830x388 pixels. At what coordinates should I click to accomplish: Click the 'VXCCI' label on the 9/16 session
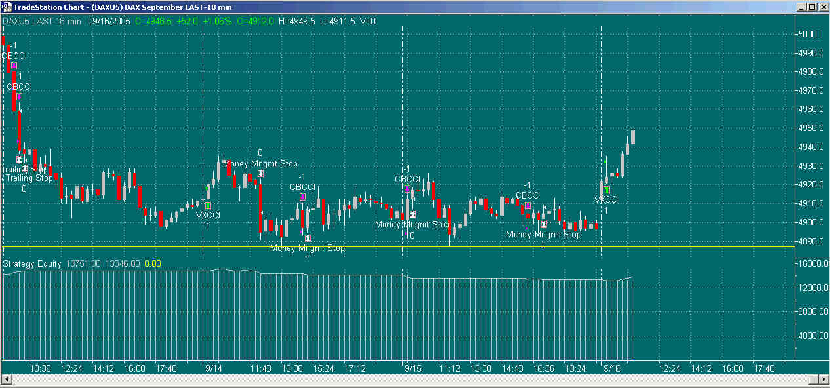click(607, 199)
